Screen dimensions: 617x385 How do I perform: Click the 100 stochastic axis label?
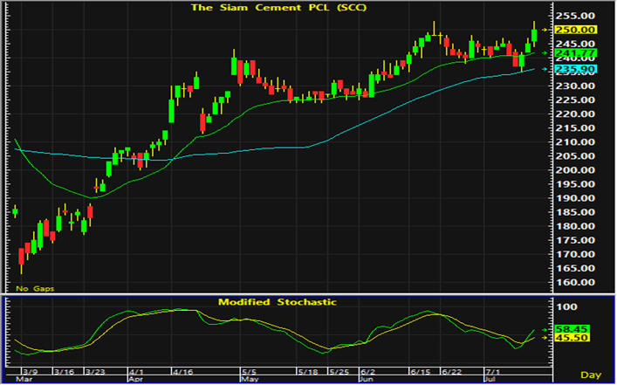pyautogui.click(x=566, y=306)
